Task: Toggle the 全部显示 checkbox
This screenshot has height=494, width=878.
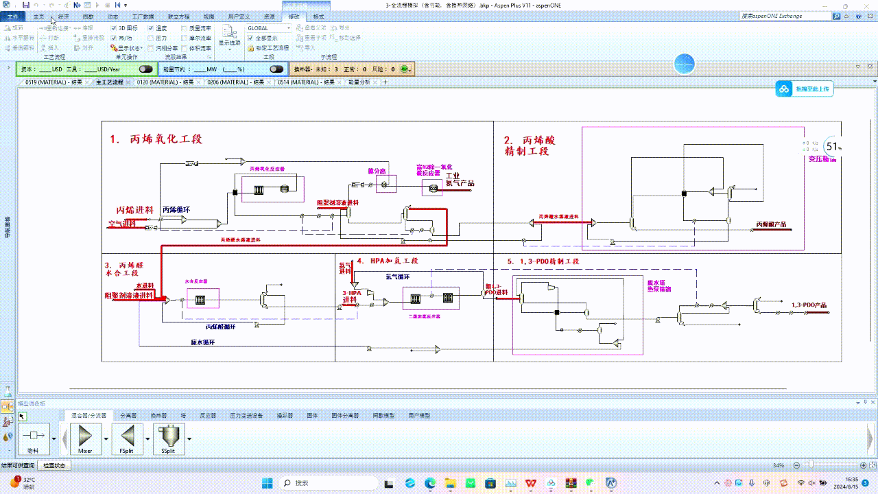Action: [250, 38]
